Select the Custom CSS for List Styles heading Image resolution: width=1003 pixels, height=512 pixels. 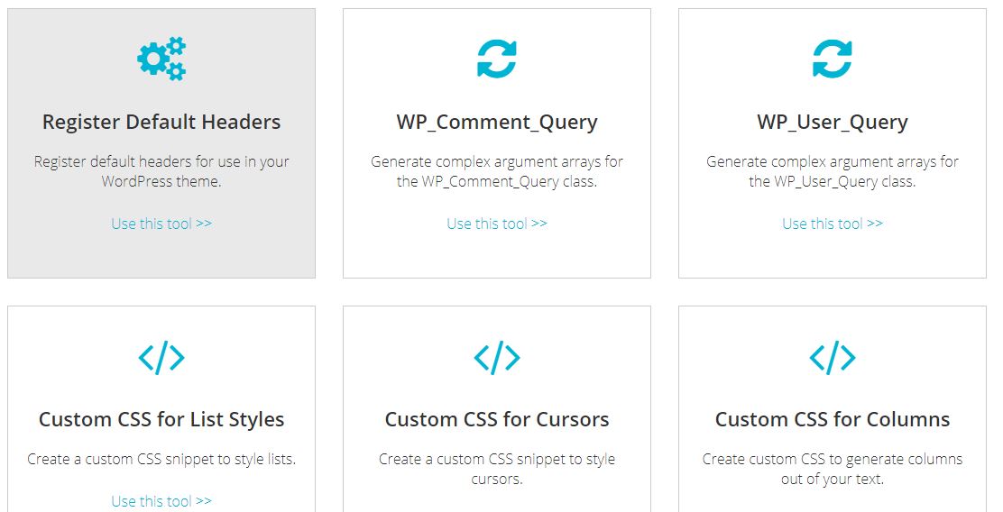[x=161, y=419]
